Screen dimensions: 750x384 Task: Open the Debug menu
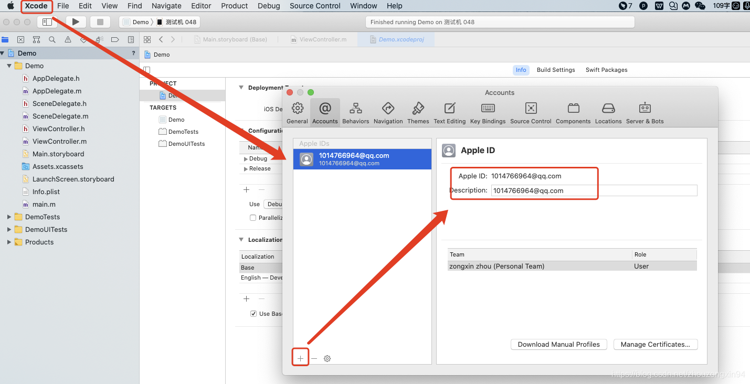pyautogui.click(x=269, y=6)
